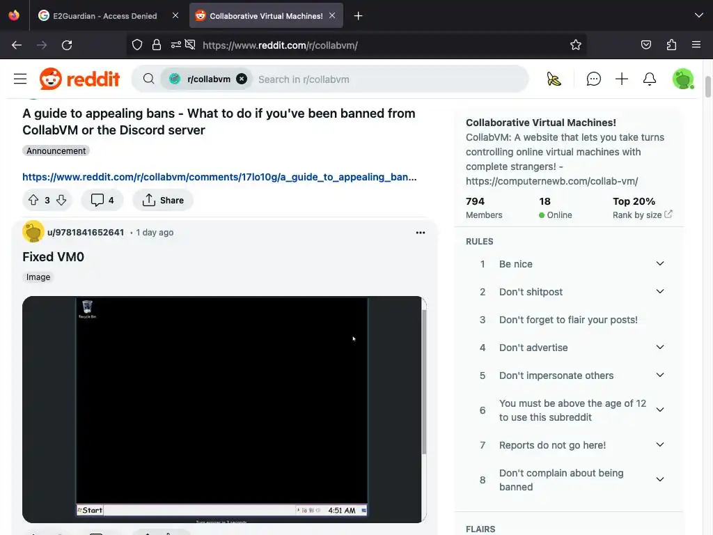713x535 pixels.
Task: Click Start button in VM screenshot
Action: 90,511
